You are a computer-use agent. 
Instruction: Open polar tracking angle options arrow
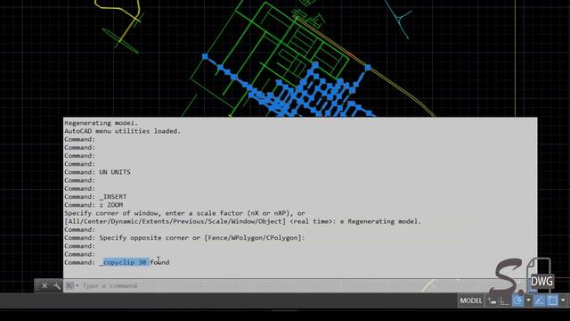528,300
